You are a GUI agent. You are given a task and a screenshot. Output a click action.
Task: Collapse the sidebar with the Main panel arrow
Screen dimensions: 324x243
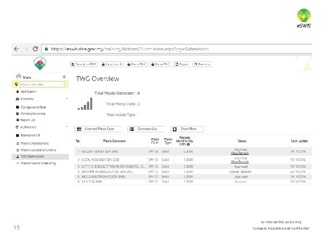pyautogui.click(x=64, y=77)
